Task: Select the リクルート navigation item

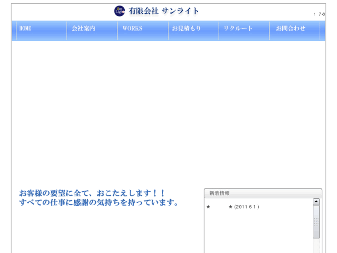Action: 244,31
